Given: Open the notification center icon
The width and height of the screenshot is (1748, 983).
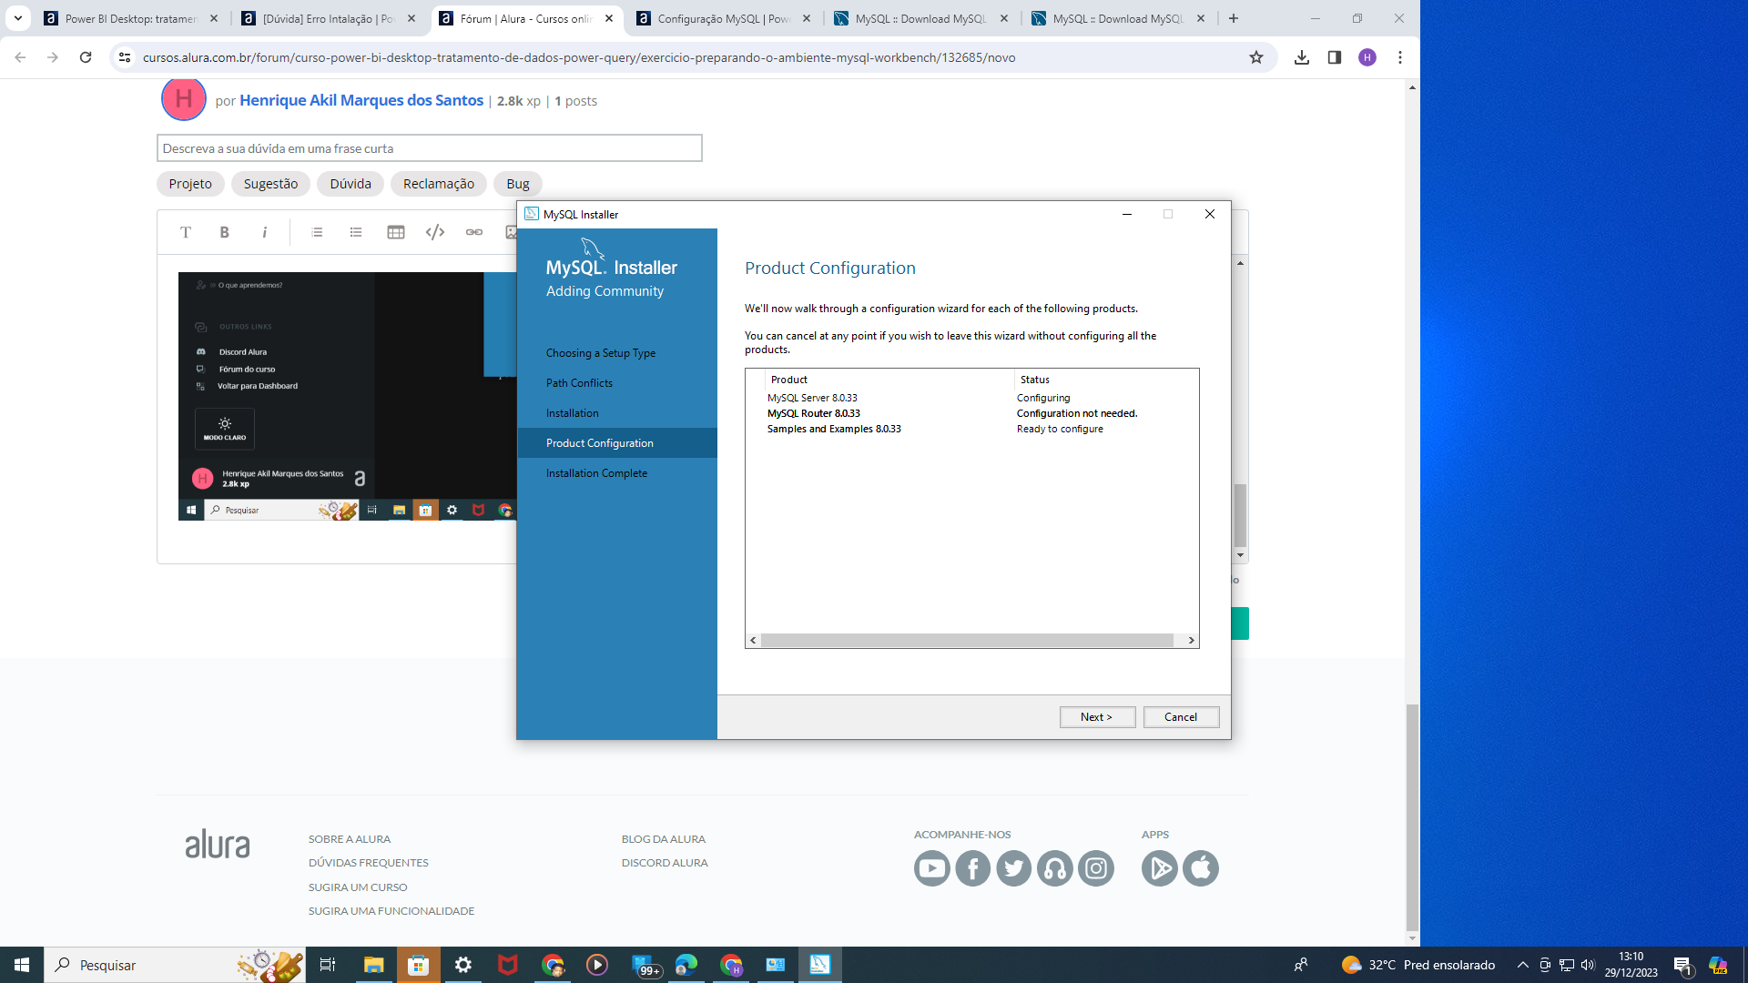Looking at the screenshot, I should coord(1682,965).
